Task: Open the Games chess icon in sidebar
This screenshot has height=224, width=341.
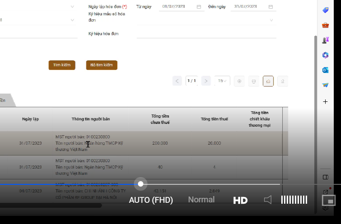Action: [x=325, y=40]
